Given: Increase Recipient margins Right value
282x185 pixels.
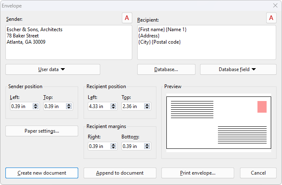Looking at the screenshot, I should click(113, 145).
